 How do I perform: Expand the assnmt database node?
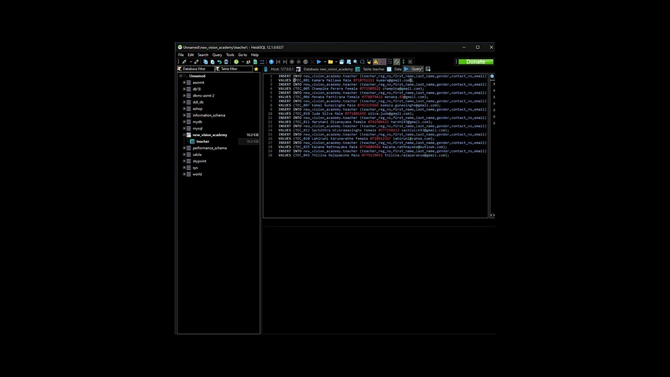[184, 83]
